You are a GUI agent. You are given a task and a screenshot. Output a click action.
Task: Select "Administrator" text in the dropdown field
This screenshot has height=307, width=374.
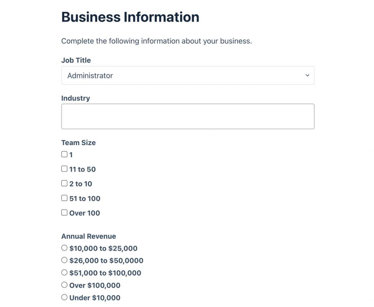tap(90, 75)
